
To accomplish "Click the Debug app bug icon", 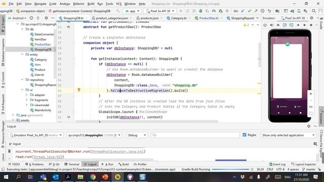I will [200, 11].
